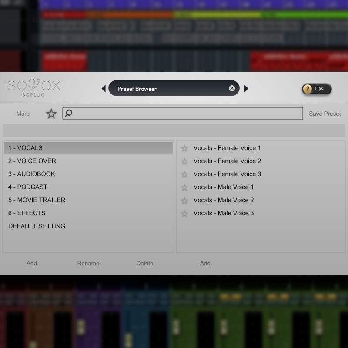Pick the DEFAULT SETTING entry
This screenshot has height=348, width=348.
point(37,226)
